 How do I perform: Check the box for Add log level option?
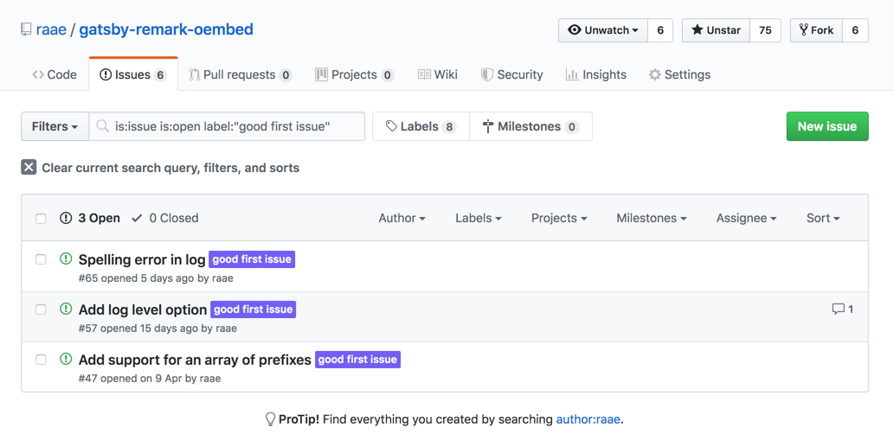pos(41,310)
